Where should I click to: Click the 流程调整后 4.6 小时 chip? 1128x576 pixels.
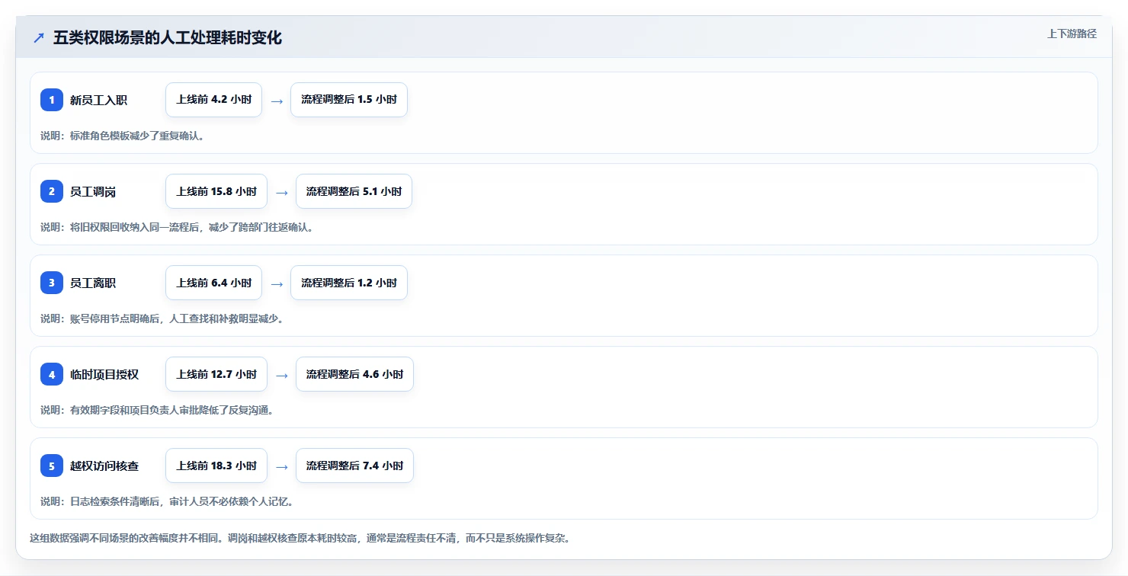tap(354, 374)
